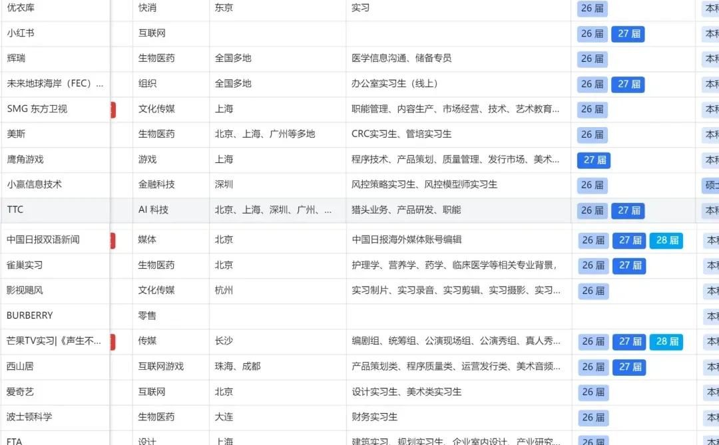719x445 pixels.
Task: Click the 杭州 location cell
Action: pos(224,290)
